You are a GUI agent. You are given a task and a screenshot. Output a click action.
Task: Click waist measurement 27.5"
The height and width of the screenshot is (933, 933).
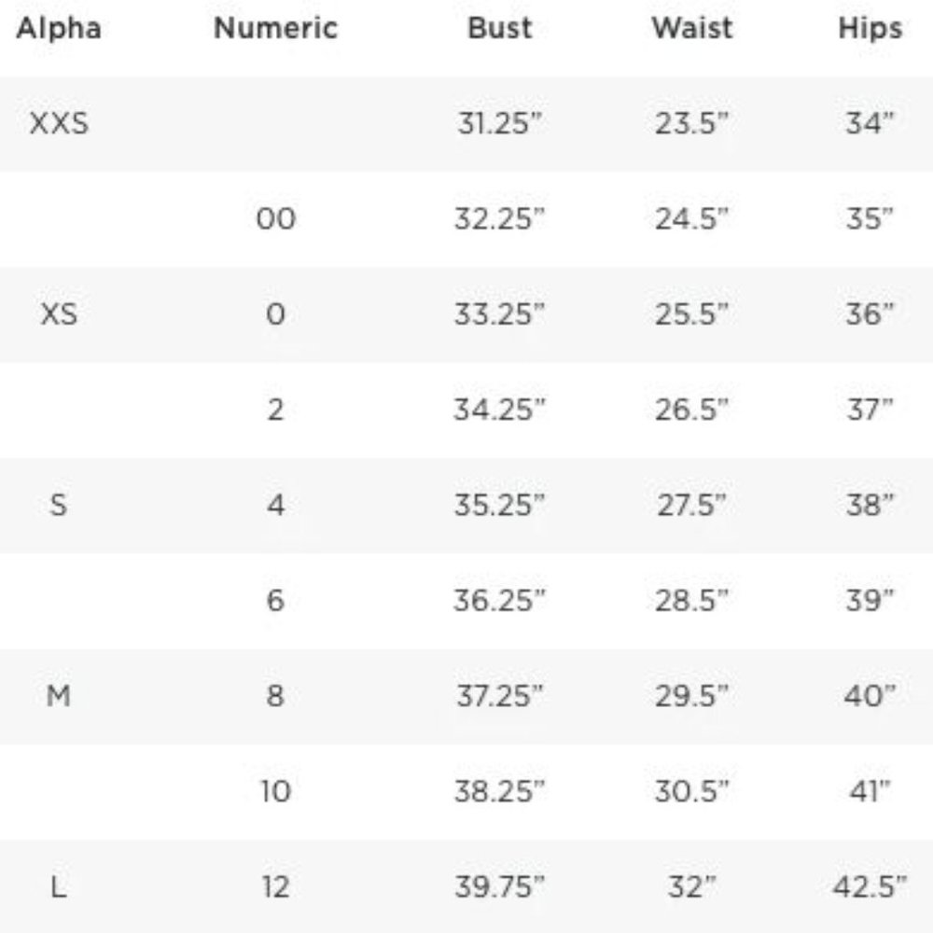click(691, 505)
